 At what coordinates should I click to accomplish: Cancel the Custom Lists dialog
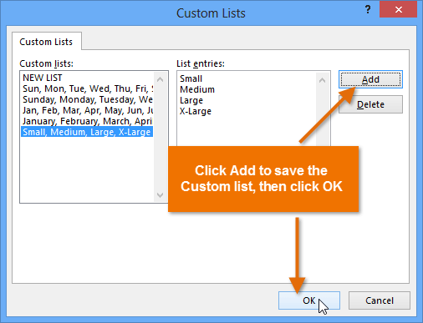[380, 300]
